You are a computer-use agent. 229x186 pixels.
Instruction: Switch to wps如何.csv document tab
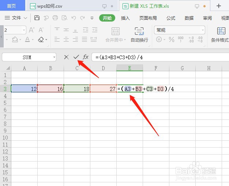tap(72, 6)
